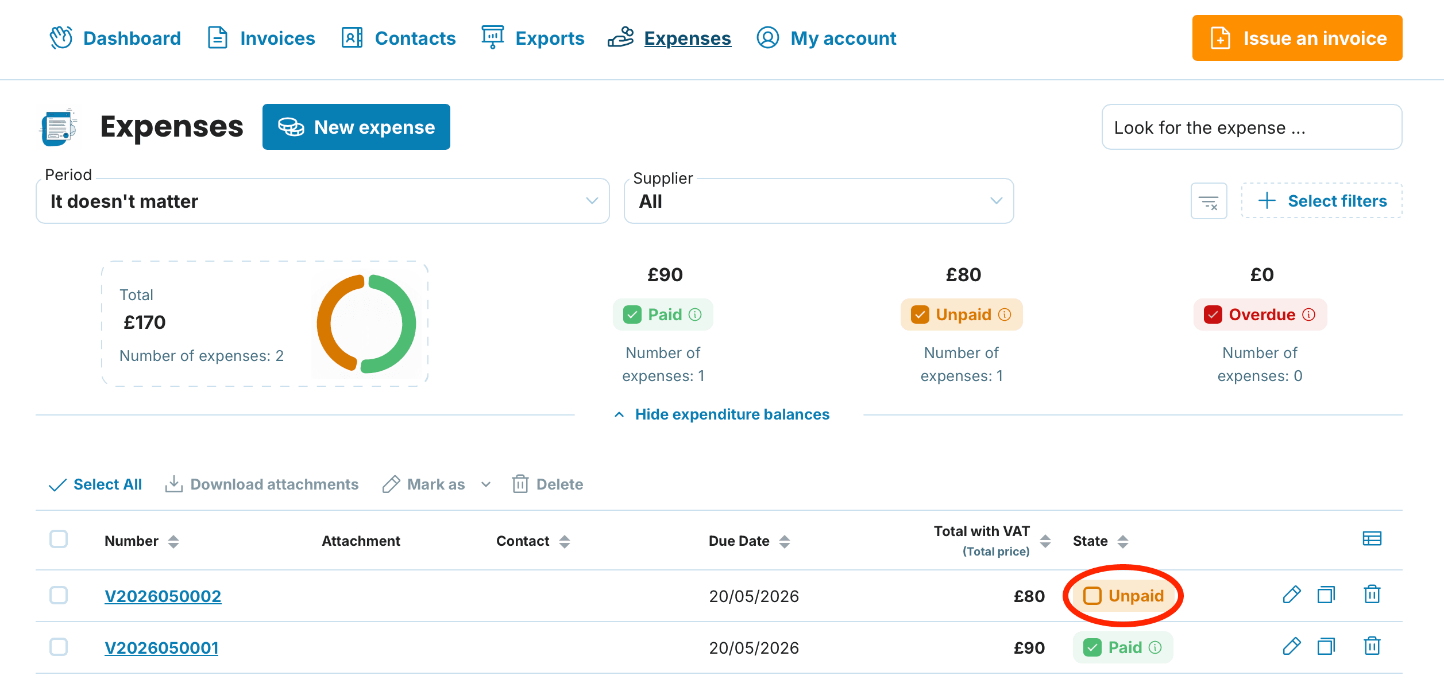Duplicate expense V2026050001 with copy icon
Viewport: 1444px width, 691px height.
(1326, 647)
